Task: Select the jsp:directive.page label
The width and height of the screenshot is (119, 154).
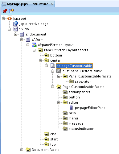Action: 34,24
